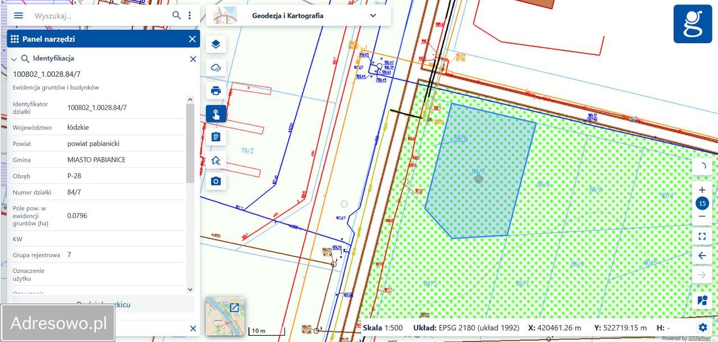Zoom in with the plus button
The width and height of the screenshot is (718, 342).
click(702, 190)
